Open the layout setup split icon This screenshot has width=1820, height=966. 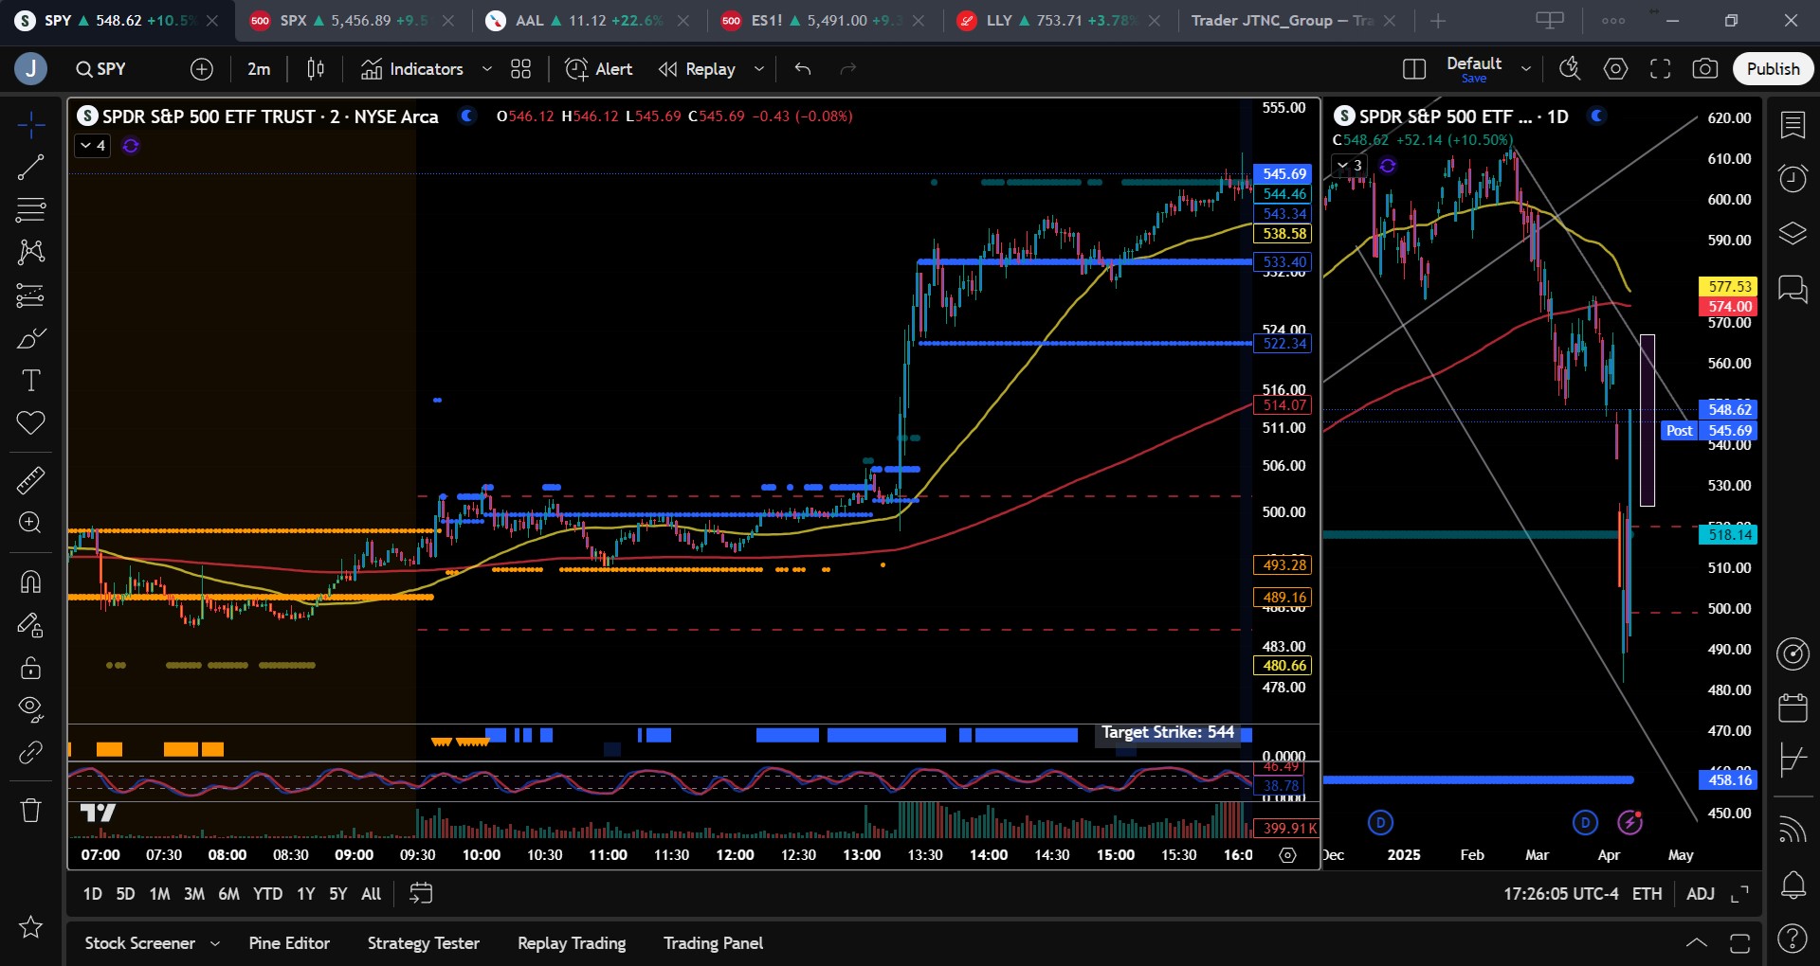(1414, 69)
